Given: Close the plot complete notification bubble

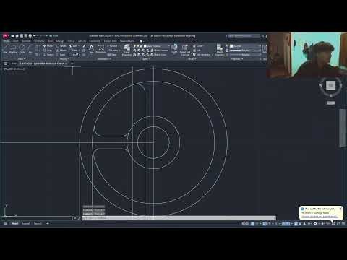Looking at the screenshot, I should click(340, 209).
